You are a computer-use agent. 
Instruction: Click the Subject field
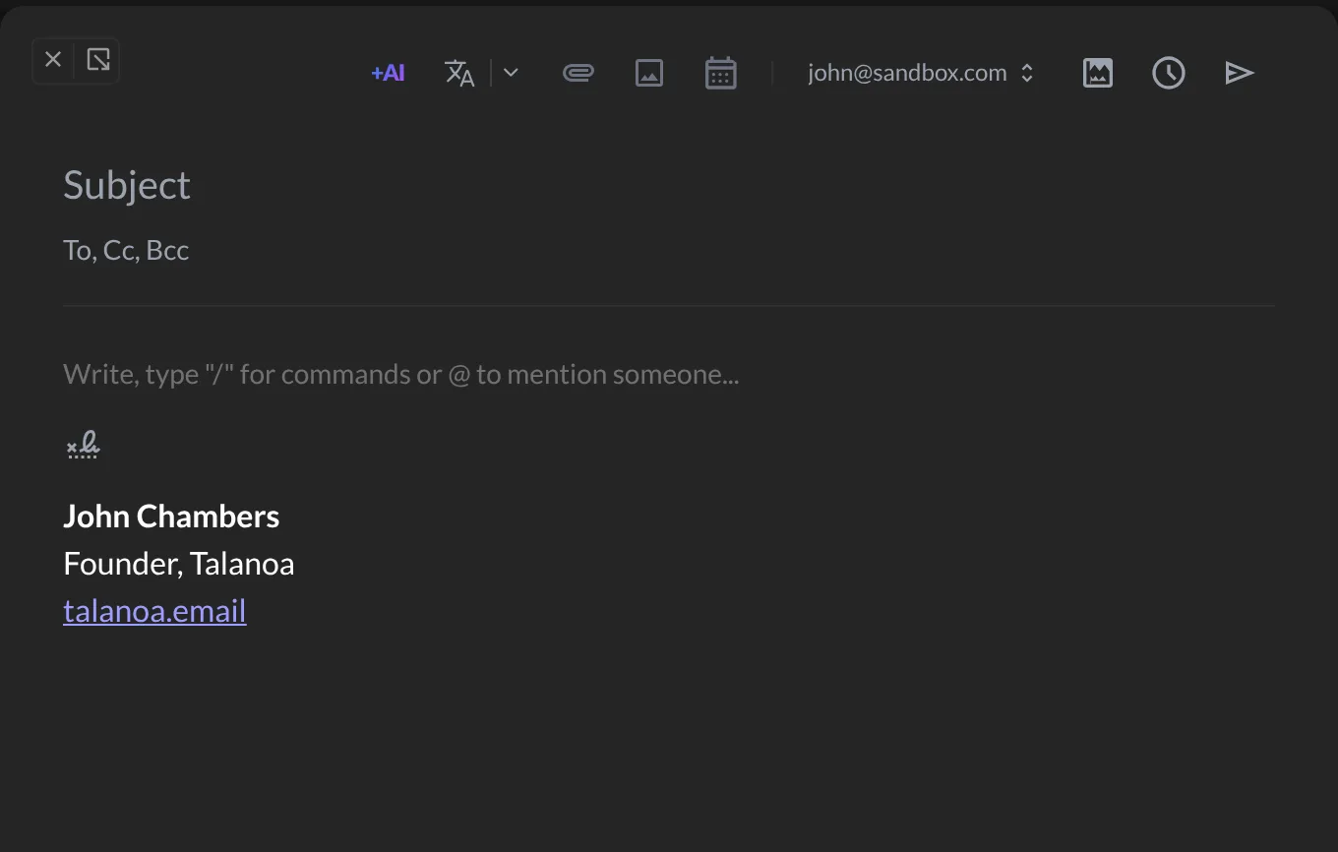coord(669,185)
